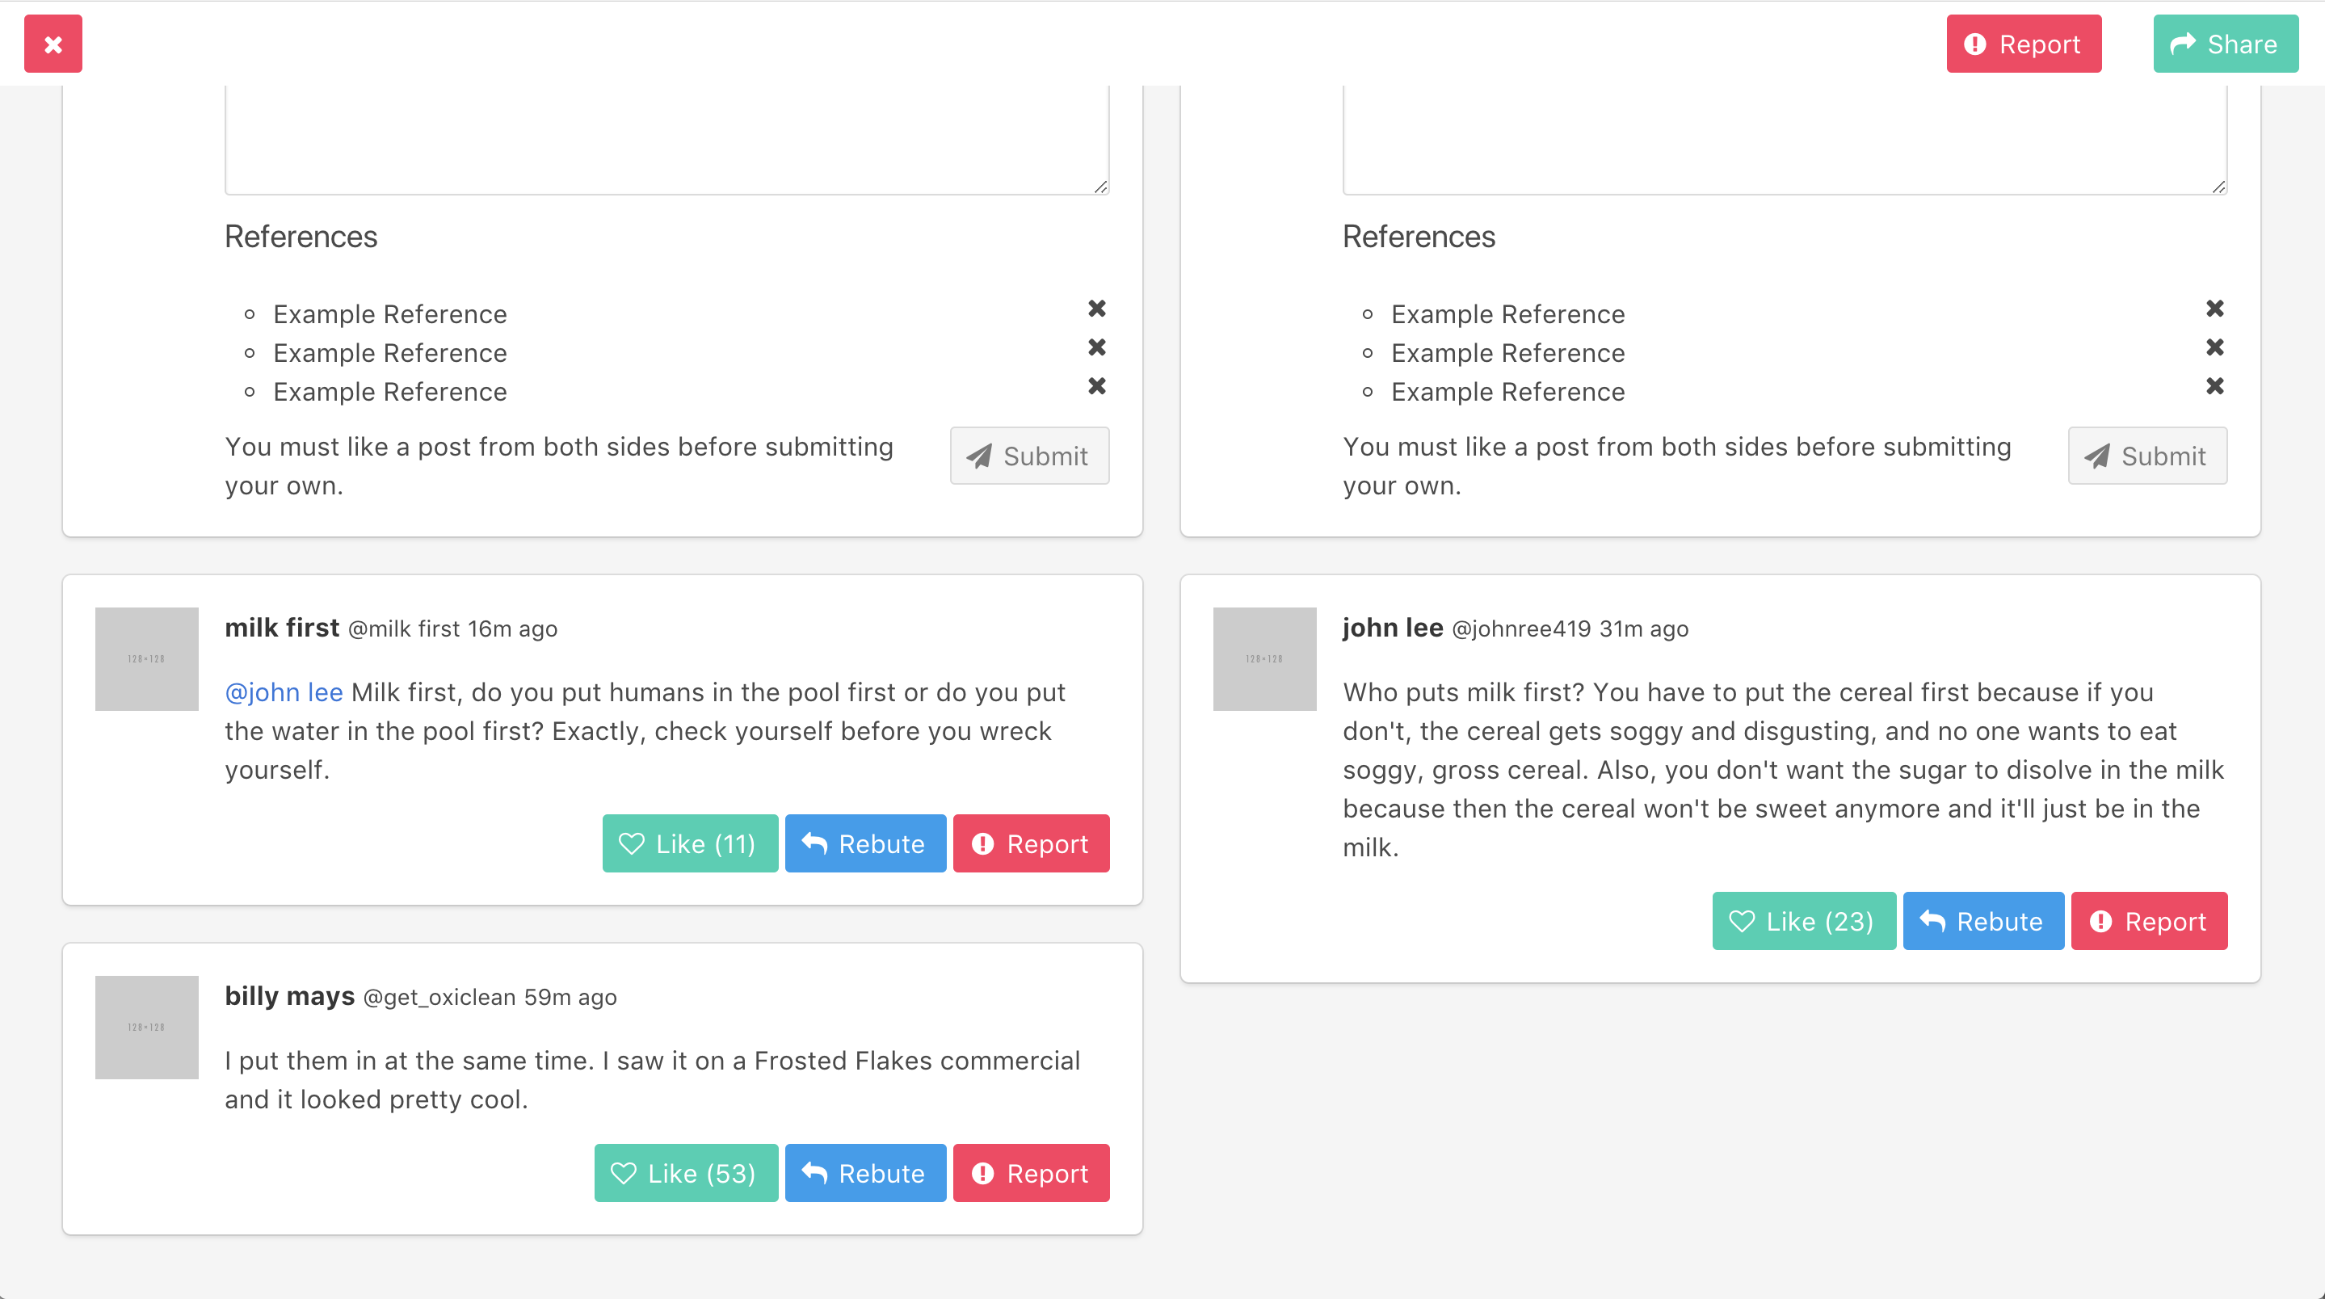Like milk first's post with 11 likes

click(690, 844)
